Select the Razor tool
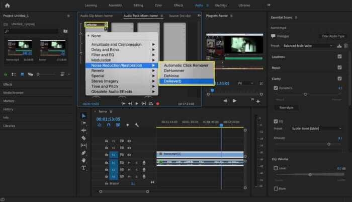The height and width of the screenshot is (202, 352). (83, 138)
